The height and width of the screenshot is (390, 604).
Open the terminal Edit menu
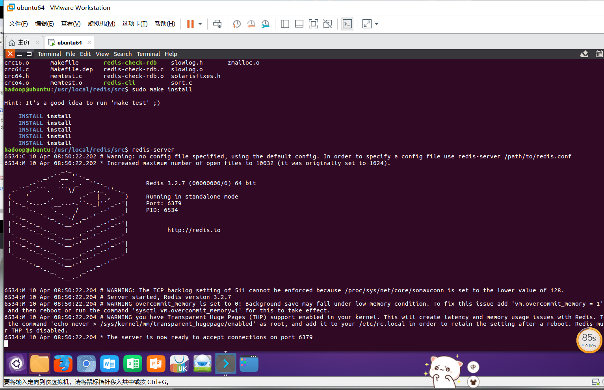pos(85,54)
